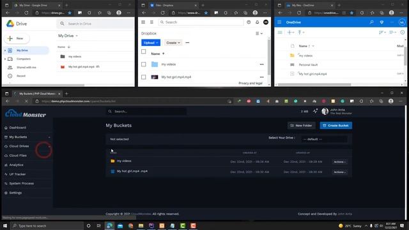
Task: Check My hot girl.mp4.mp4 checkbox in Dropbox
Action: [143, 77]
